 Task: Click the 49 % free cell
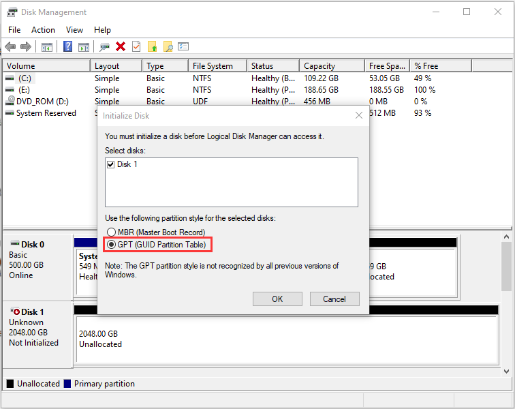point(422,78)
